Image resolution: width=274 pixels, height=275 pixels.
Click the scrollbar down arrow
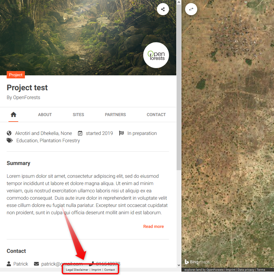(x=179, y=265)
